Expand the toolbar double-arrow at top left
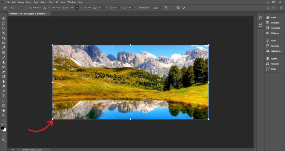The width and height of the screenshot is (285, 151). click(2, 12)
